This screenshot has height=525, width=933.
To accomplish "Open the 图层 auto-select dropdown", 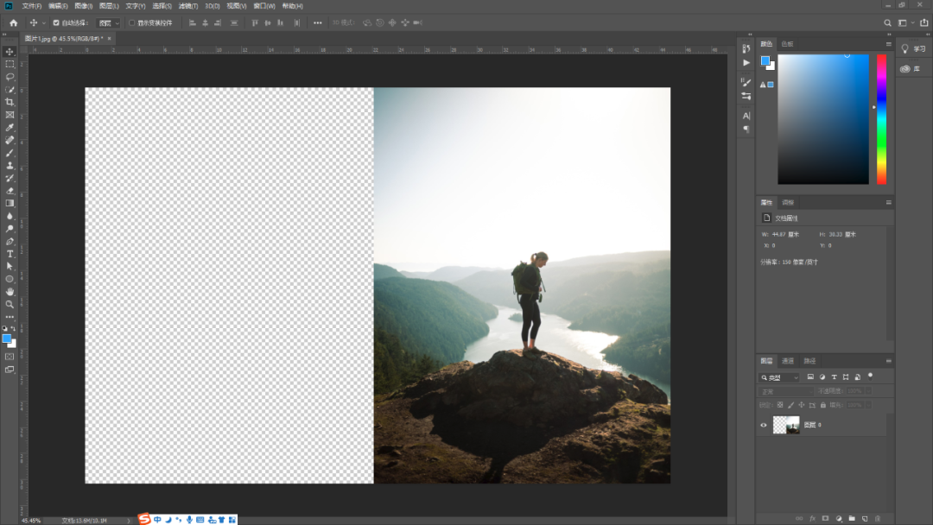I will 108,22.
